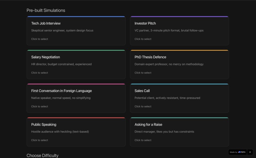Click 'Click to select' under Investor Pitch

[x=143, y=39]
